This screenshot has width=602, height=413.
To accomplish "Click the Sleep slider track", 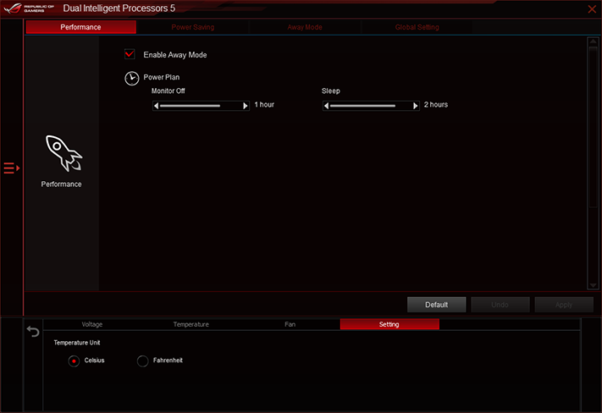I will [371, 106].
